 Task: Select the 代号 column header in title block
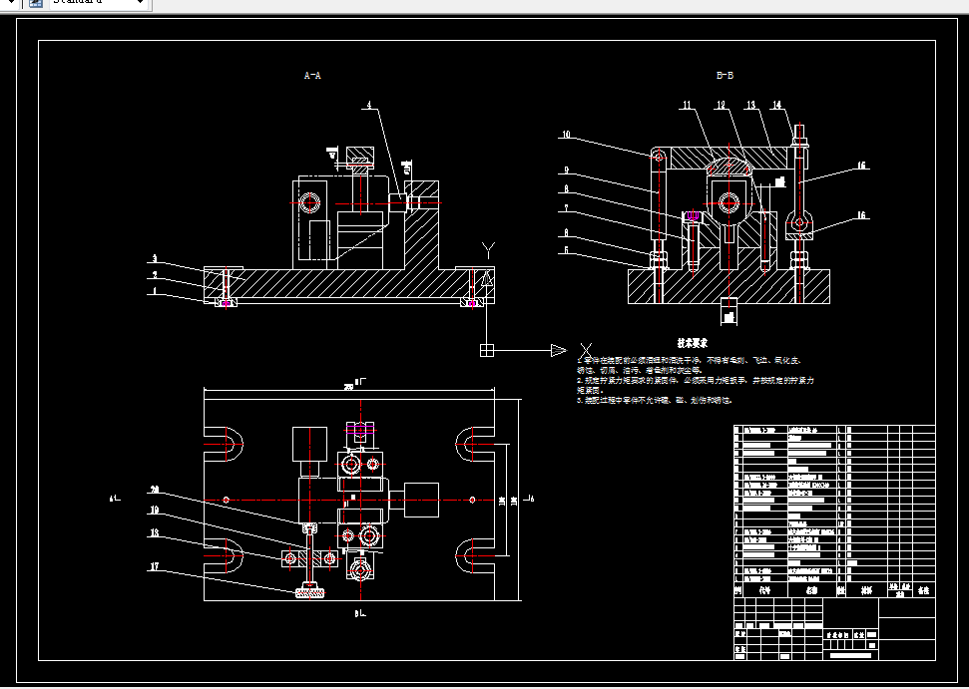tap(765, 591)
